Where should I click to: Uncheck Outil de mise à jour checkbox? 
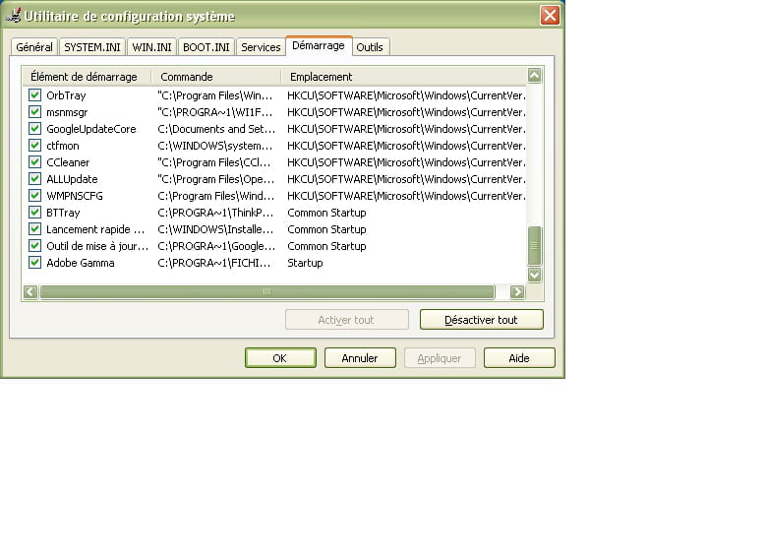pyautogui.click(x=34, y=245)
